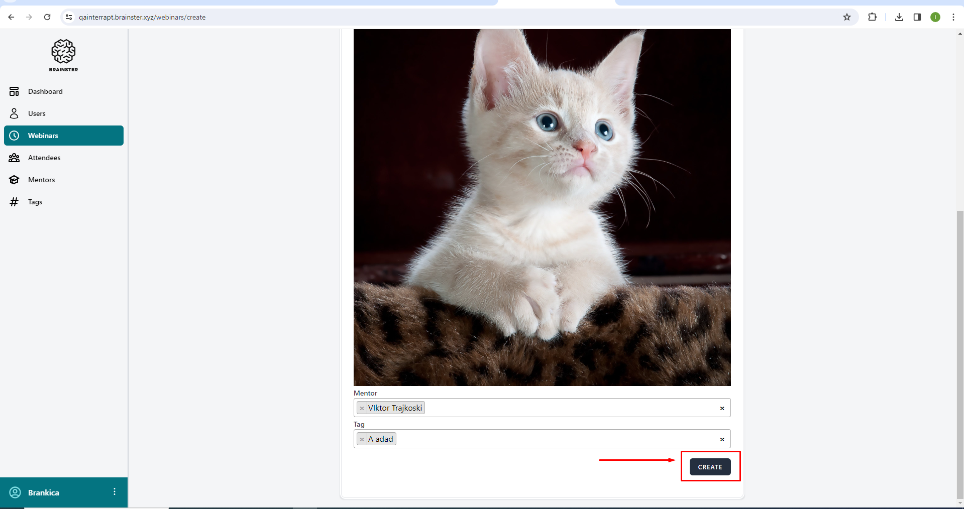Click the Attendees group icon
Screen dimensions: 964x509
(x=14, y=158)
